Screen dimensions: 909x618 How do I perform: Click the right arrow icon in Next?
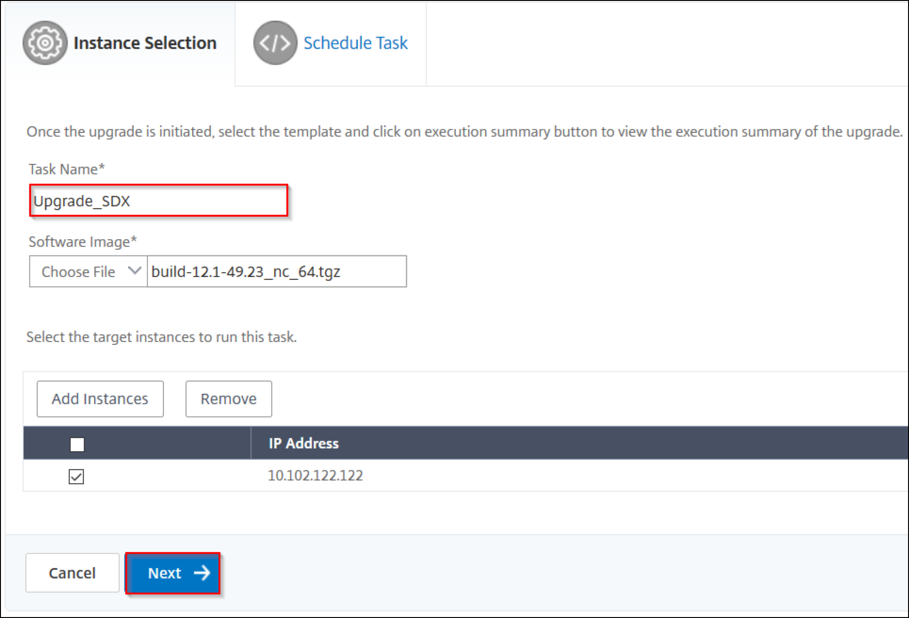coord(203,573)
